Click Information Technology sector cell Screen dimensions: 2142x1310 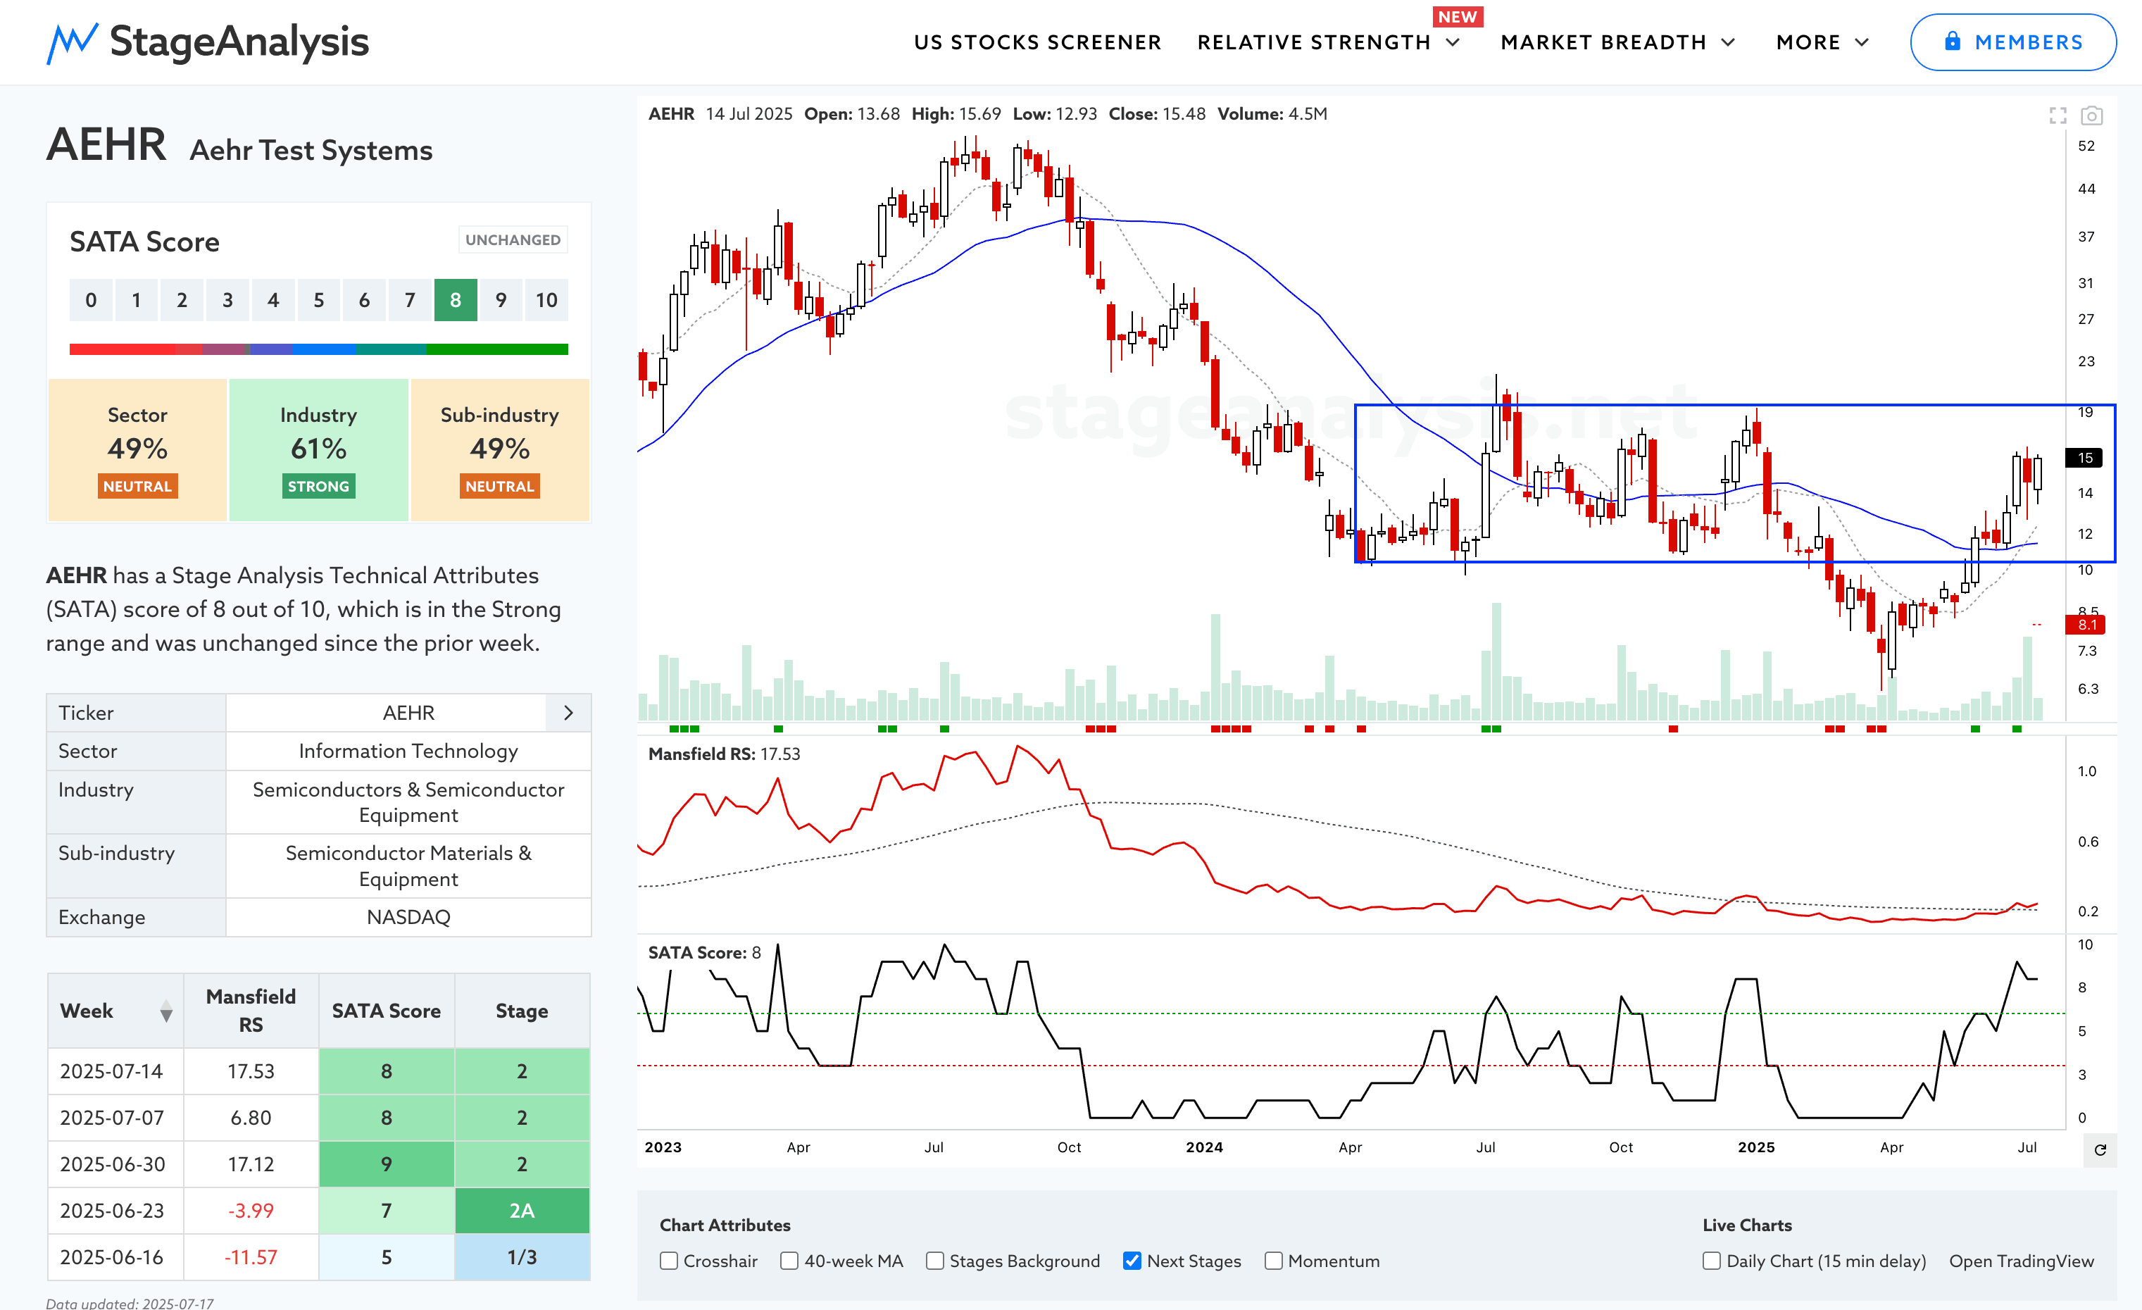(408, 751)
